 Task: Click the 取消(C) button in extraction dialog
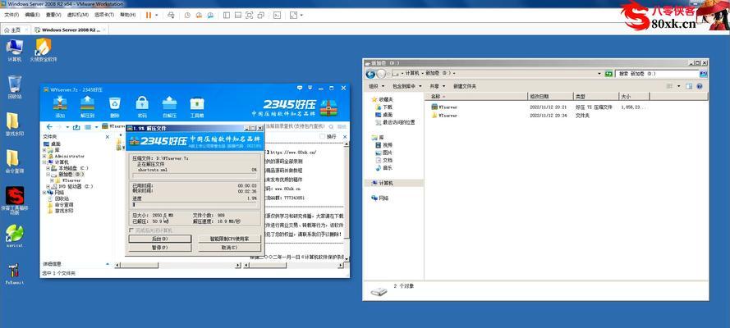point(230,248)
